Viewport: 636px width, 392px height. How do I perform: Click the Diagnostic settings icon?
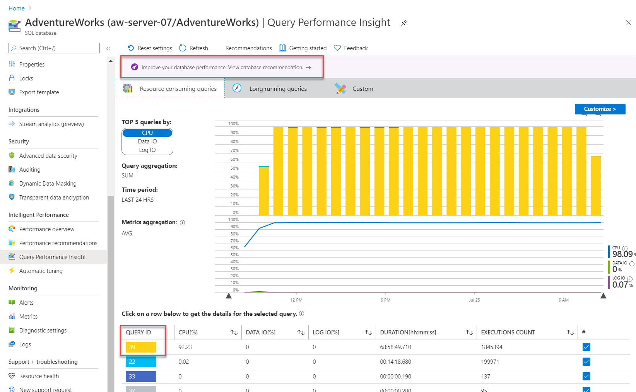[x=12, y=330]
